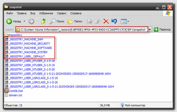Minimize the snapshot window
This screenshot has height=112, width=177.
pyautogui.click(x=158, y=7)
